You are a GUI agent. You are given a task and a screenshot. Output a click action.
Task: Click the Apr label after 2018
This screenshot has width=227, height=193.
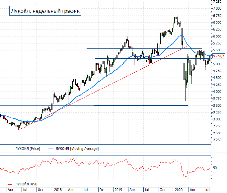pyautogui.click(x=71, y=190)
